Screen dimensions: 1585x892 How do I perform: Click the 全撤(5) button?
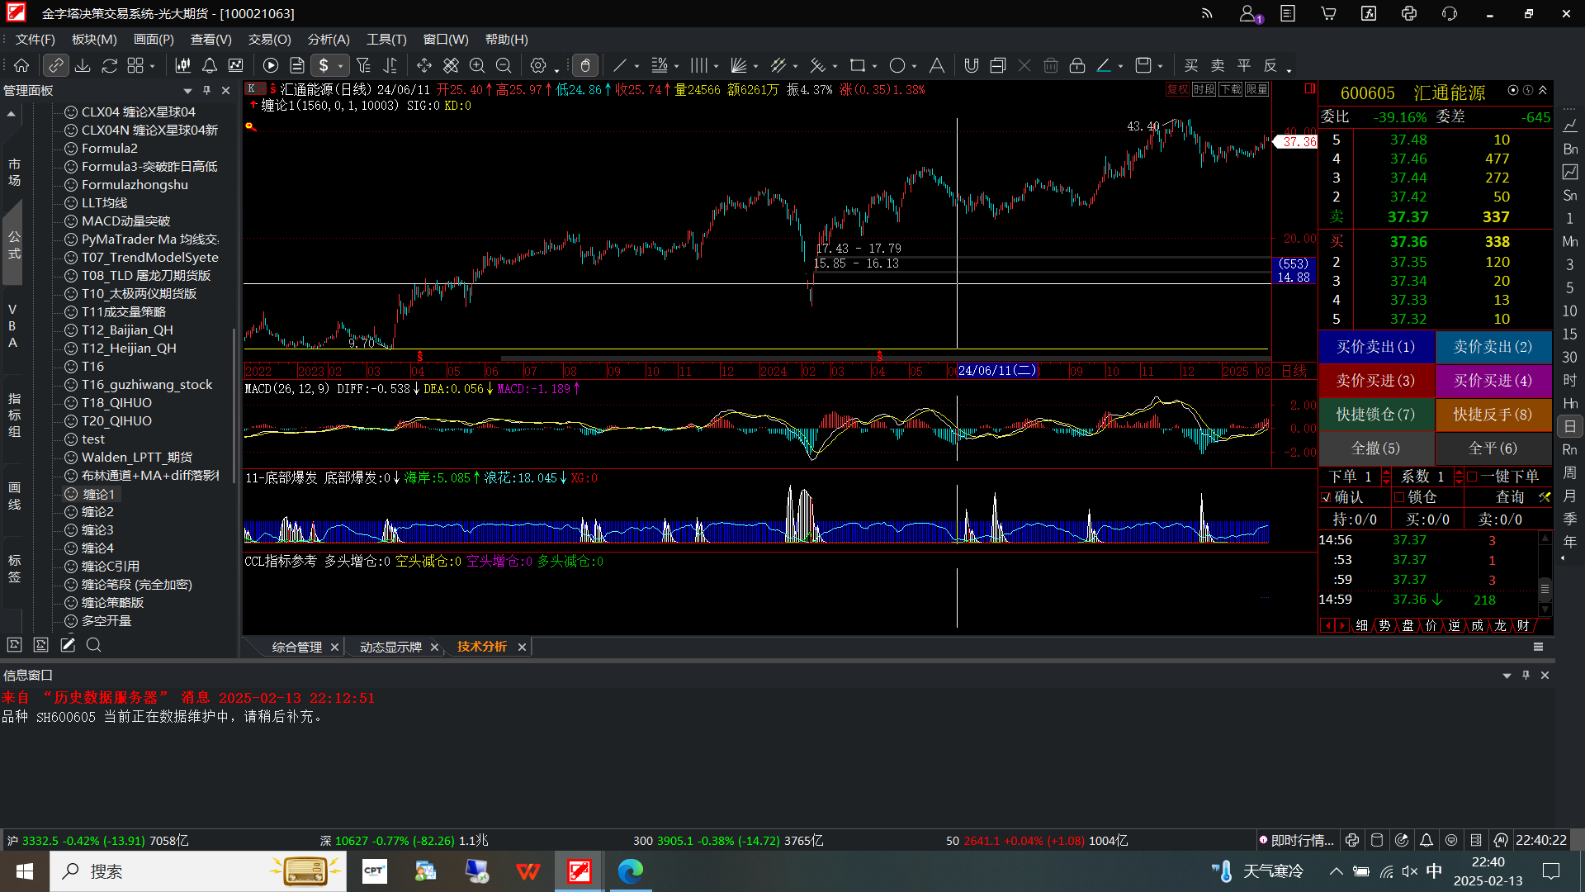(1376, 448)
